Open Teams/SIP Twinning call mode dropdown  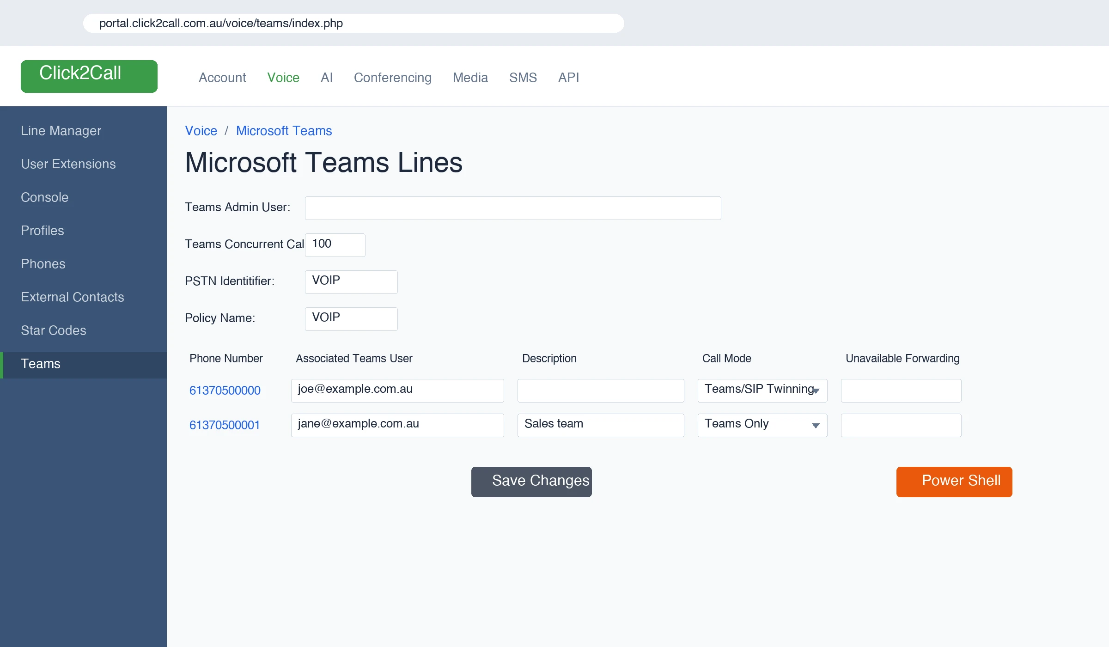tap(762, 391)
